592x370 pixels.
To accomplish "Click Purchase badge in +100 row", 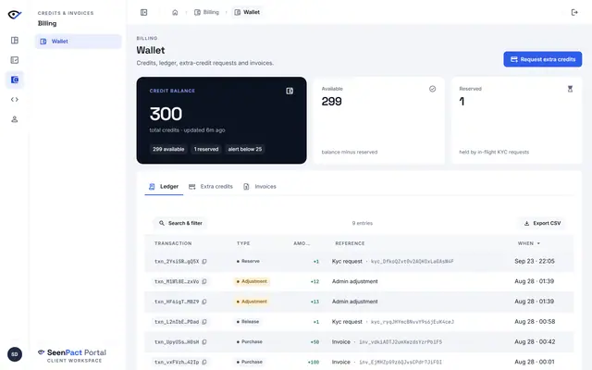I will click(249, 362).
